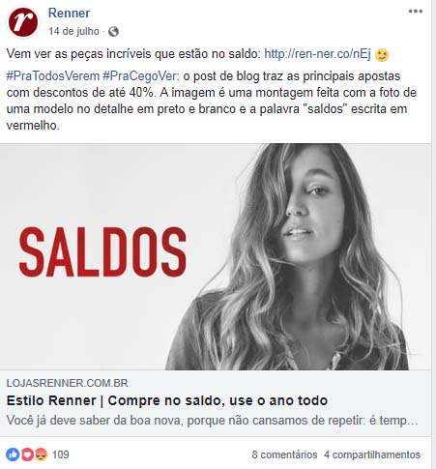
Task: Open the #PraCegoVer hashtag
Action: [x=140, y=76]
